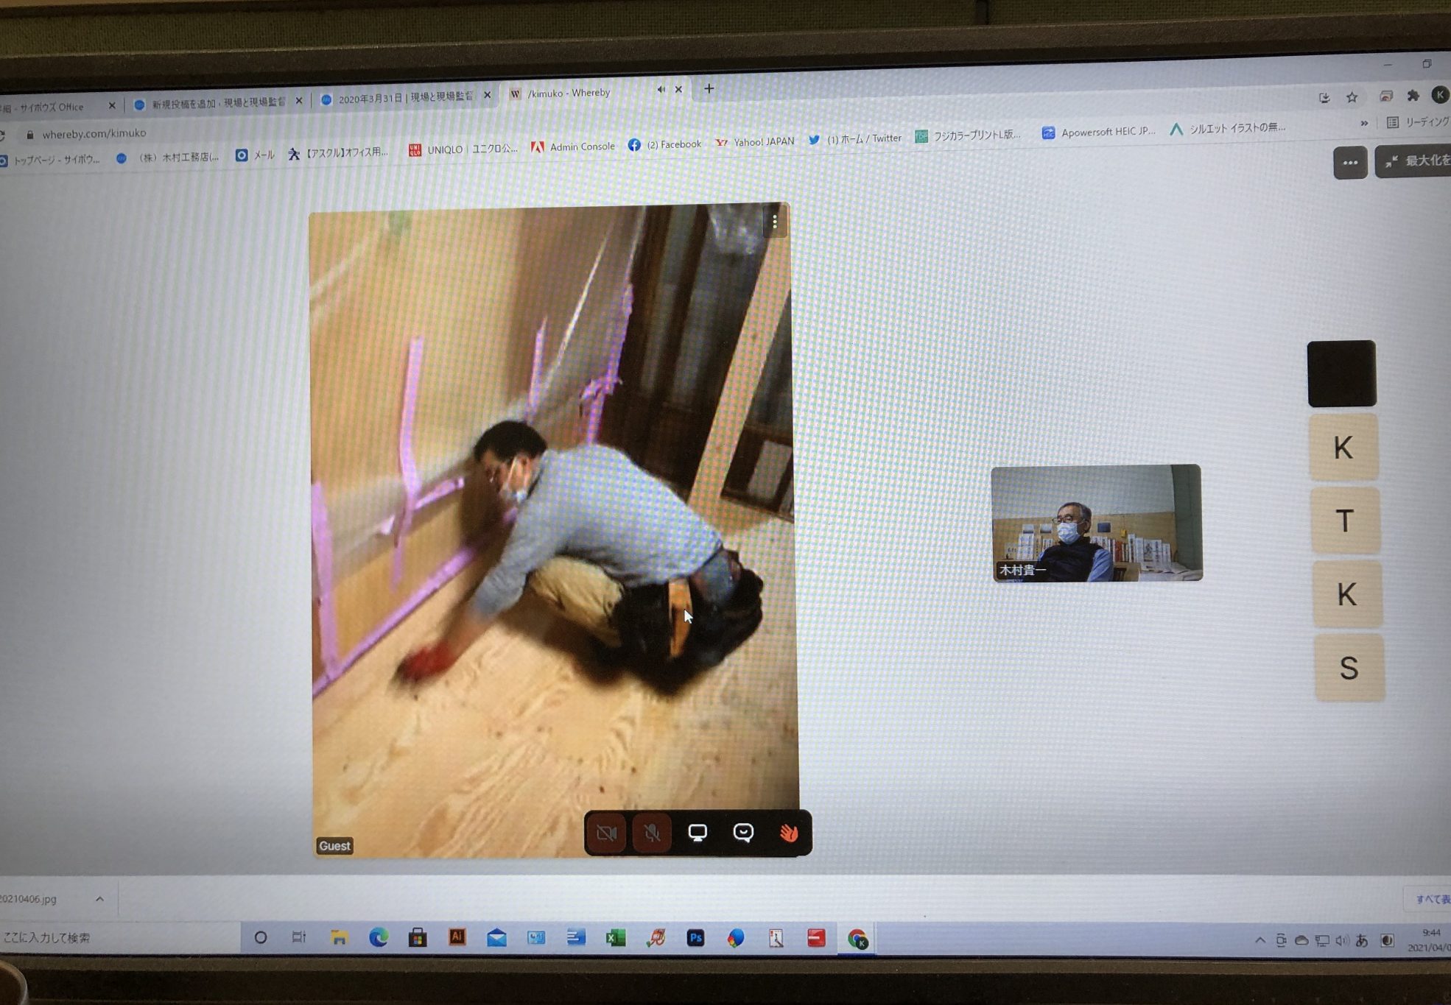Launch Adobe Illustrator from taskbar
Viewport: 1451px width, 1005px height.
click(457, 937)
